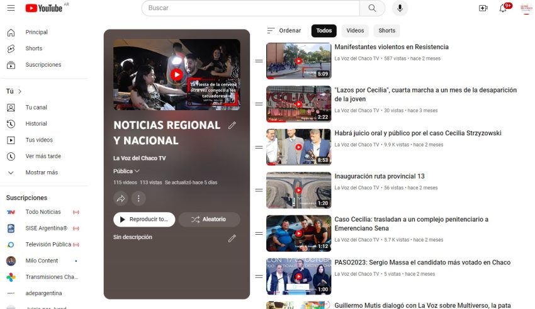The width and height of the screenshot is (535, 309).
Task: Click in the Buscar search field
Action: click(251, 8)
